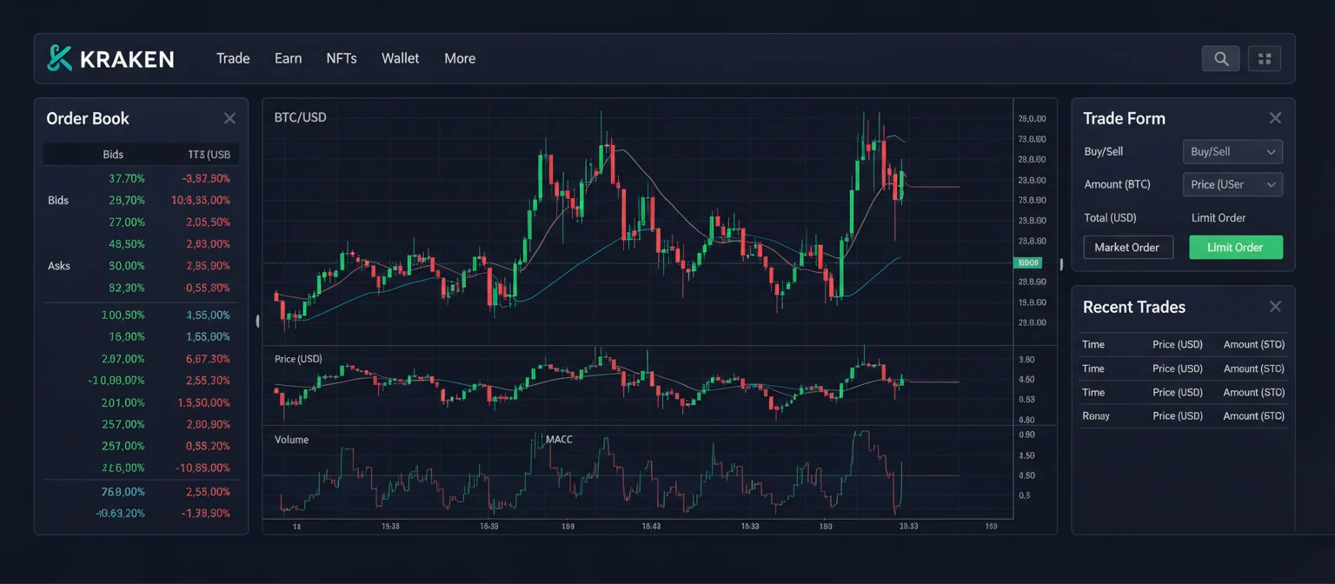Toggle between Bids and Asks in Order Book
This screenshot has width=1335, height=584.
point(58,200)
